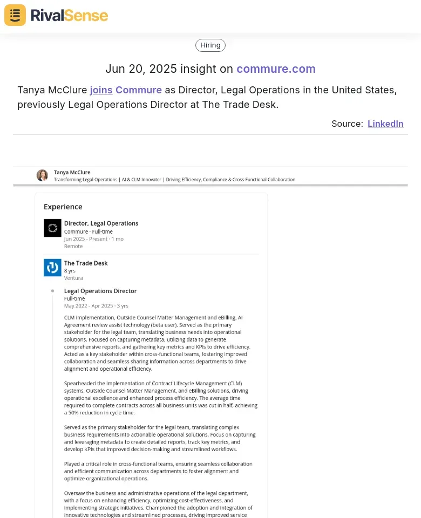Screen dimensions: 421x518
Task: Open the Commure company link
Action: pos(139,90)
